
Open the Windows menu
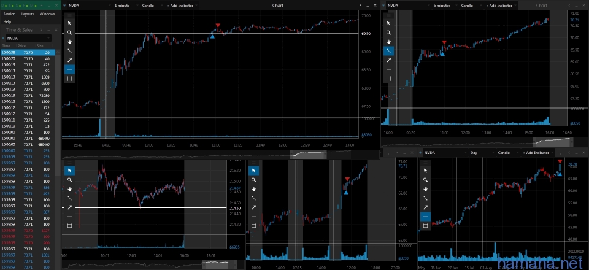(47, 14)
